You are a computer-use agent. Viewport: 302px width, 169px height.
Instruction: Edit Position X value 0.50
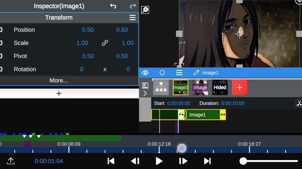click(88, 30)
